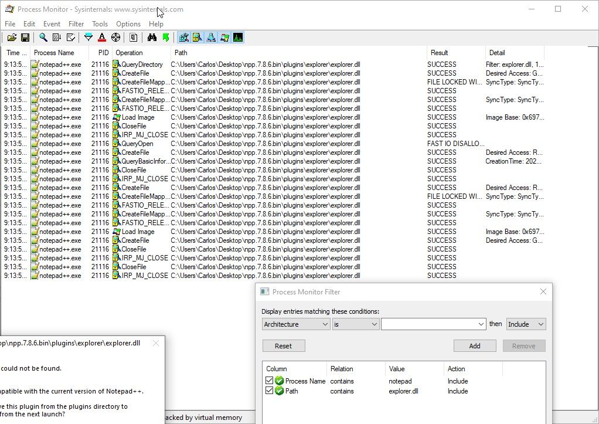This screenshot has width=599, height=424.
Task: Click the Process Monitor Filter dialog title icon
Action: coord(265,291)
